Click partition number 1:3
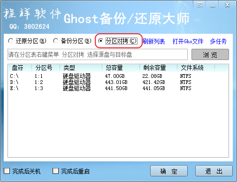This screenshot has width=237, height=182. pos(38,88)
